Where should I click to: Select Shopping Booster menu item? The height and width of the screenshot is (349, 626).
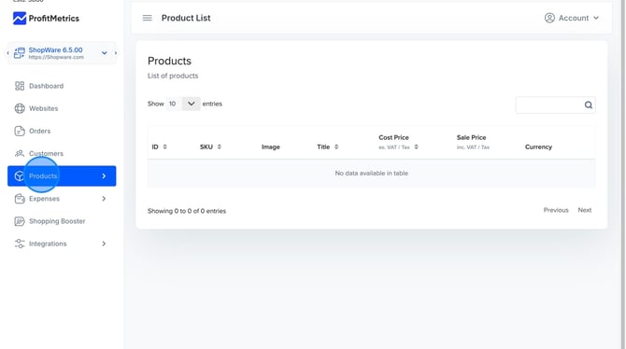click(57, 221)
